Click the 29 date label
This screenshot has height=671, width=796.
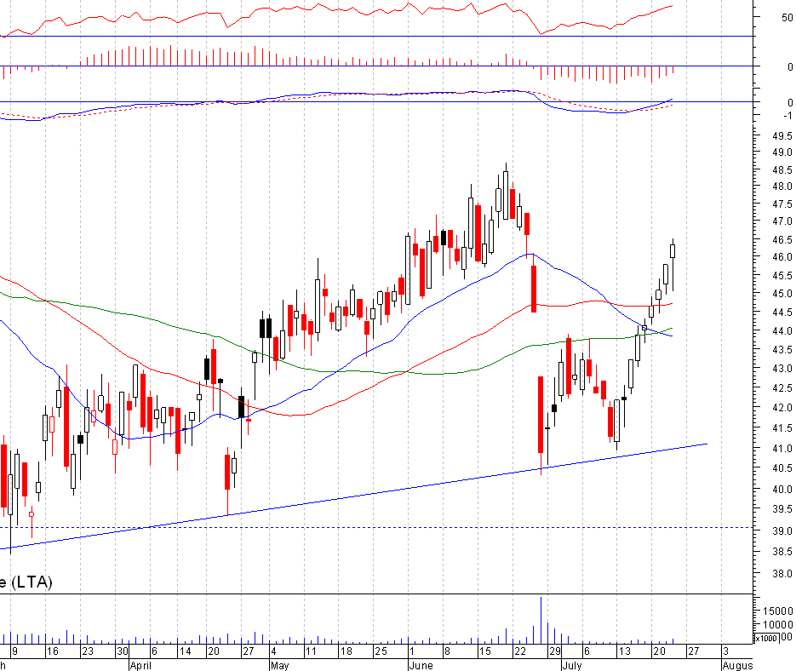point(555,651)
